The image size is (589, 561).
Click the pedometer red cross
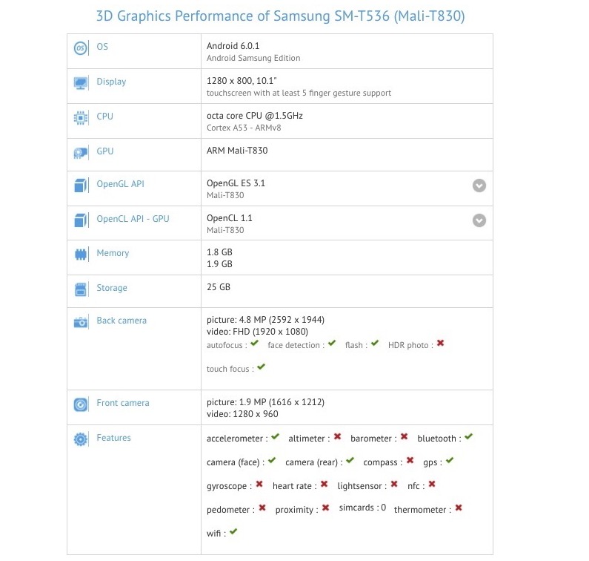click(262, 508)
